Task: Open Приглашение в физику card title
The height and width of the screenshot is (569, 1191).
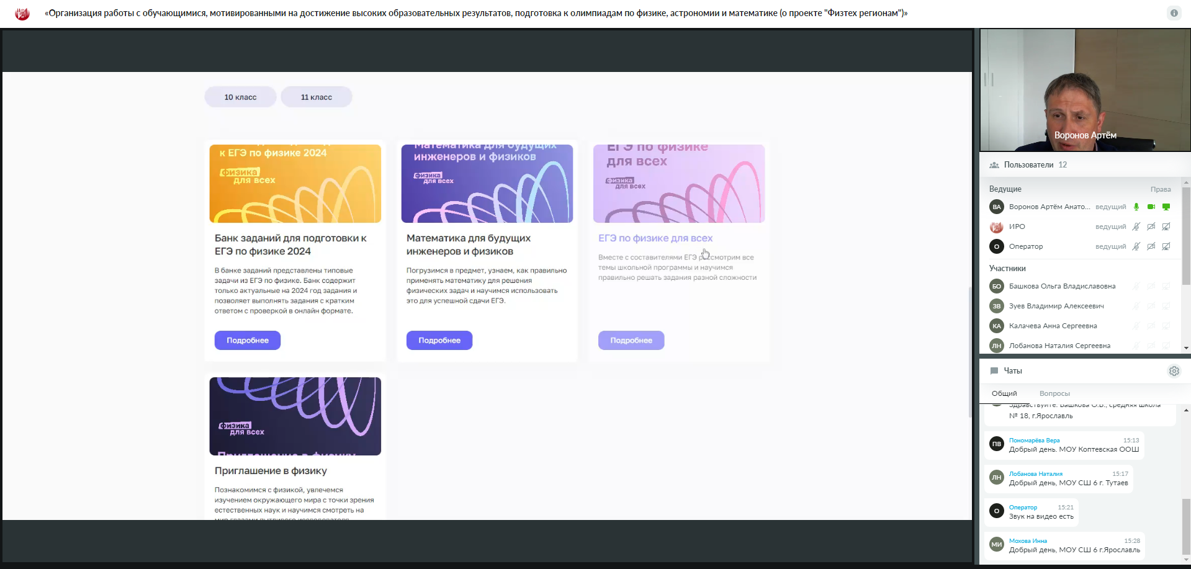Action: [271, 471]
